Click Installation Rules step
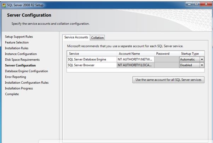This screenshot has height=143, width=213. tap(17, 48)
